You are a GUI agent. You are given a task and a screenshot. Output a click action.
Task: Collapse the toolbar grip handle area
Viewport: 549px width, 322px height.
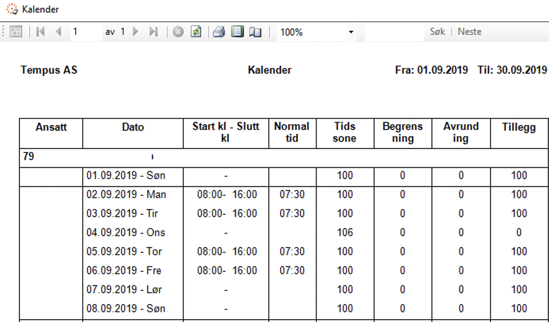click(x=2, y=32)
